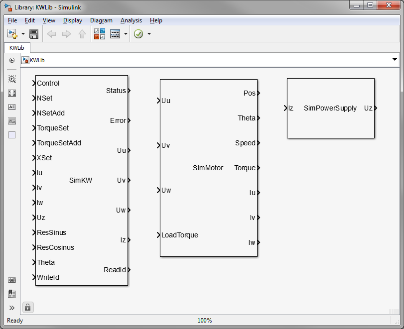Click the Iz input port on SimPowerSupply
This screenshot has width=404, height=329.
tap(285, 108)
